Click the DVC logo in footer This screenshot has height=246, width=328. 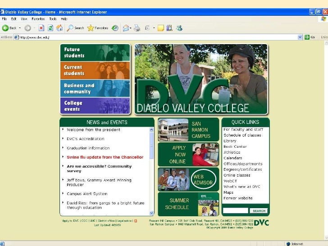click(261, 223)
